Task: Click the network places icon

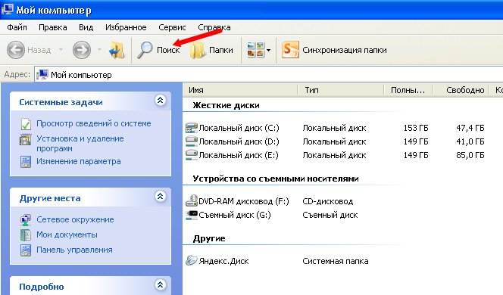Action: 26,219
